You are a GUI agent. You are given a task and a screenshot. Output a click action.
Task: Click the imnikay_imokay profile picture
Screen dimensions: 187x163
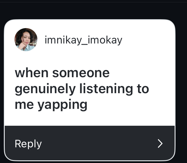26,40
